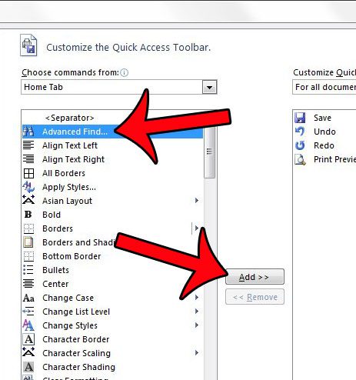Select the Bold command text

pyautogui.click(x=52, y=215)
